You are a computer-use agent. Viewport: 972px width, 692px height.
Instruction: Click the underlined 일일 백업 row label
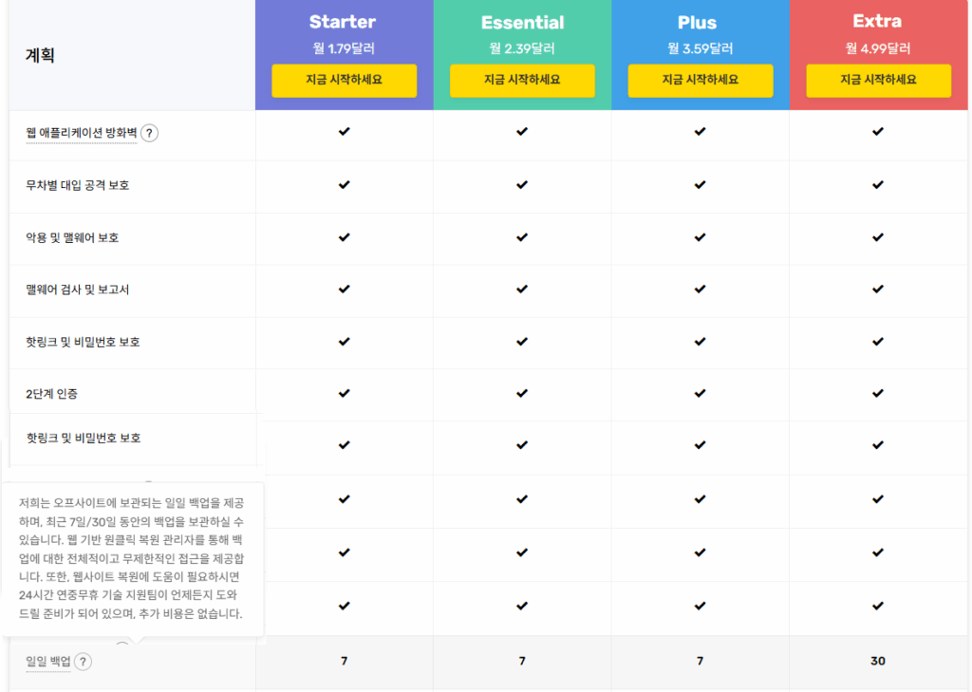tap(47, 662)
